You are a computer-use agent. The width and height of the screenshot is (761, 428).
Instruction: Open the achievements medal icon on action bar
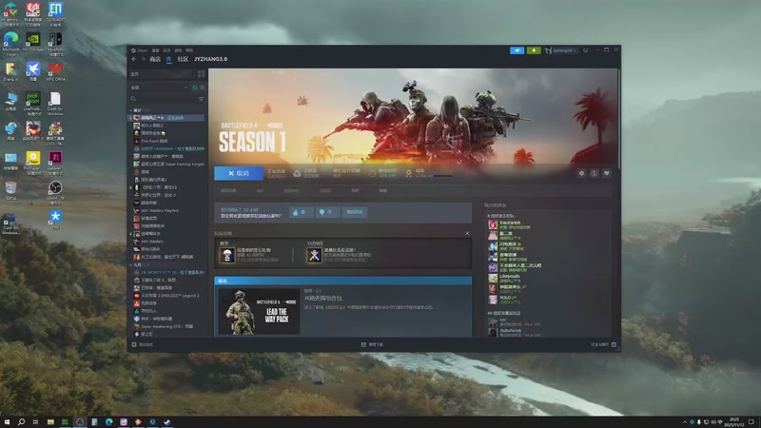(409, 173)
